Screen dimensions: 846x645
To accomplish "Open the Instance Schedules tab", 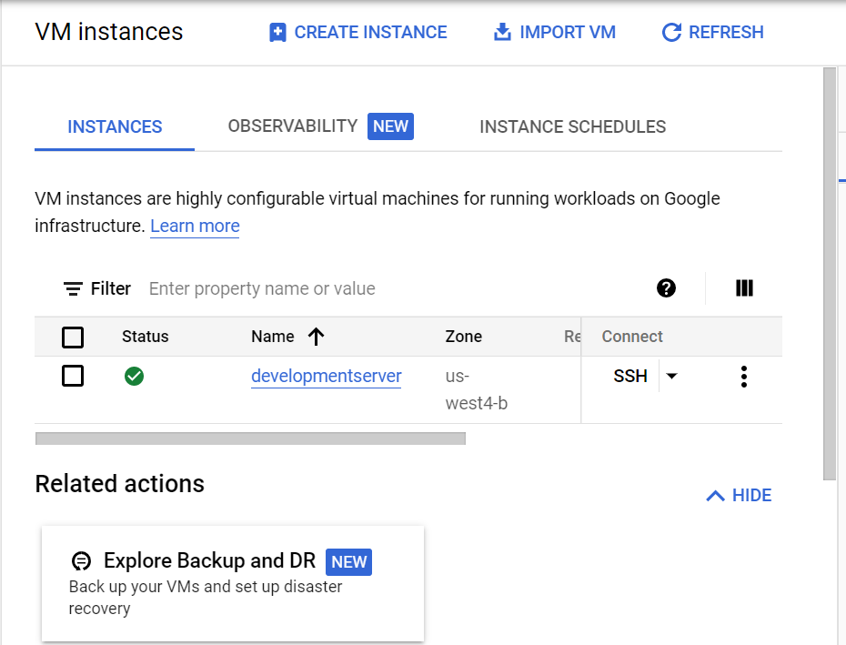I will [572, 126].
